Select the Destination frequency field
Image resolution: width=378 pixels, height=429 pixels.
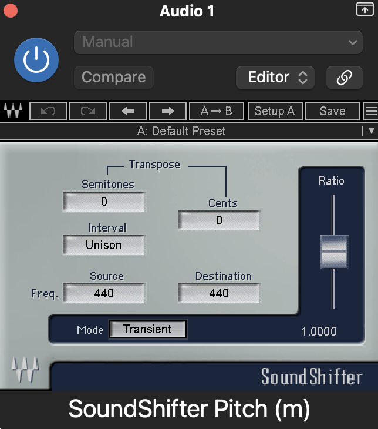(219, 293)
